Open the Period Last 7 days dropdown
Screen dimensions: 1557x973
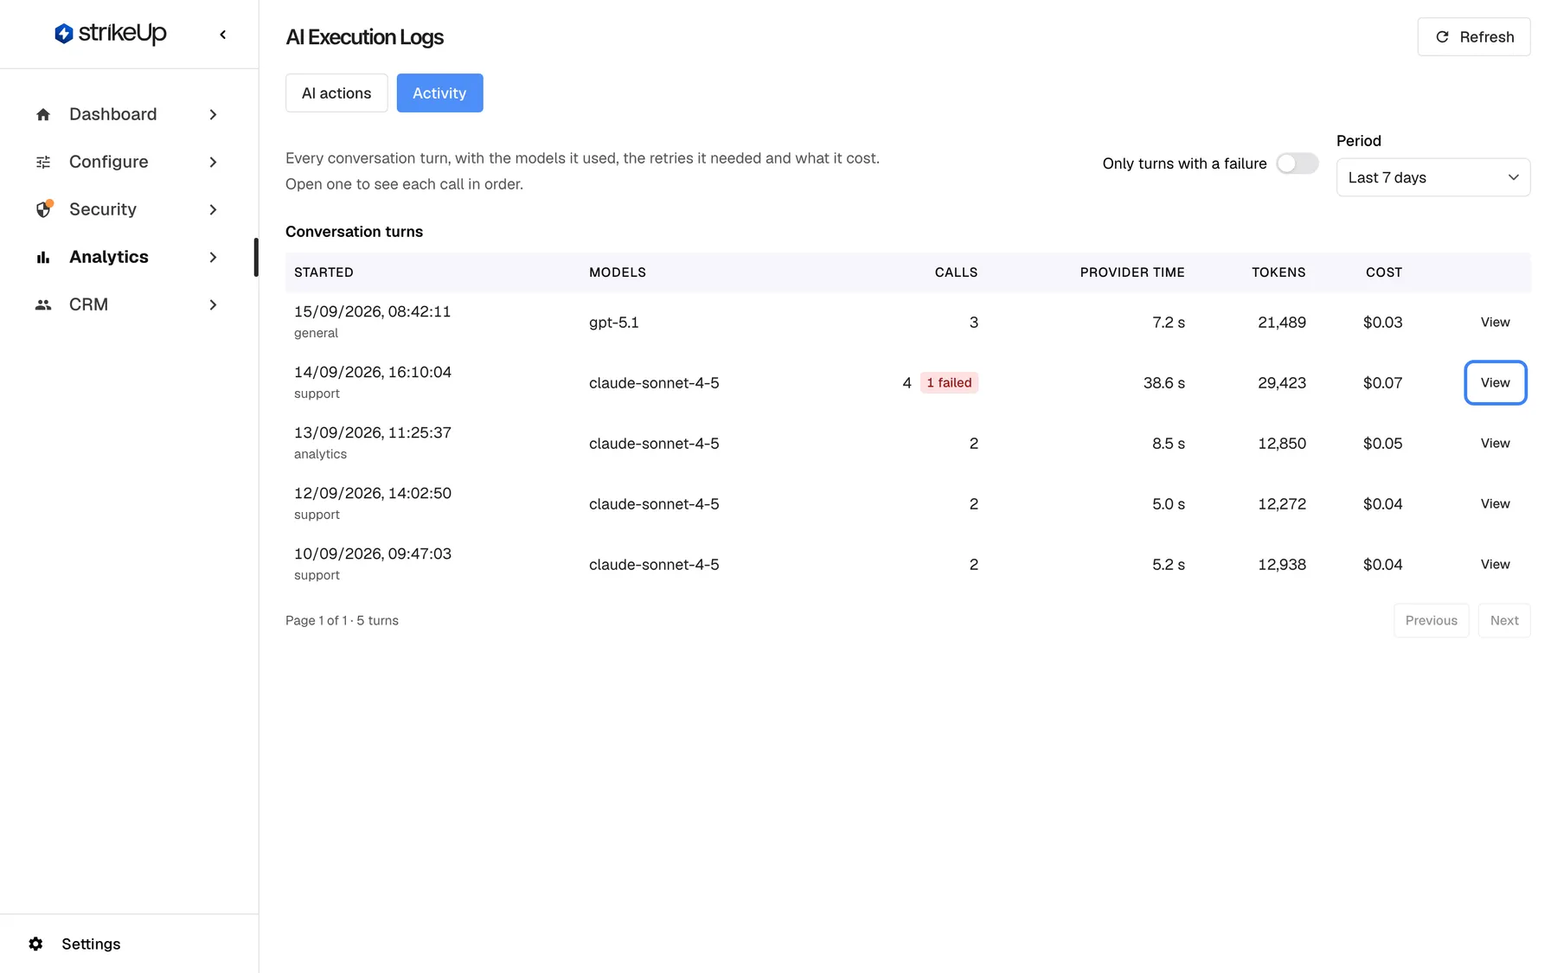[1433, 177]
